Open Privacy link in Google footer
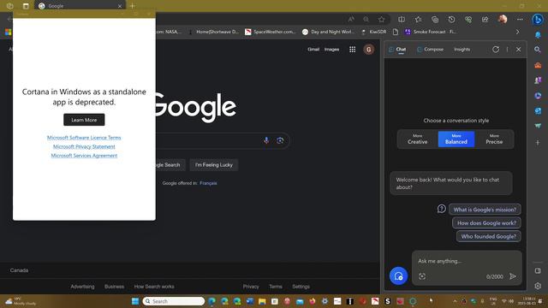The width and height of the screenshot is (548, 308). click(251, 287)
